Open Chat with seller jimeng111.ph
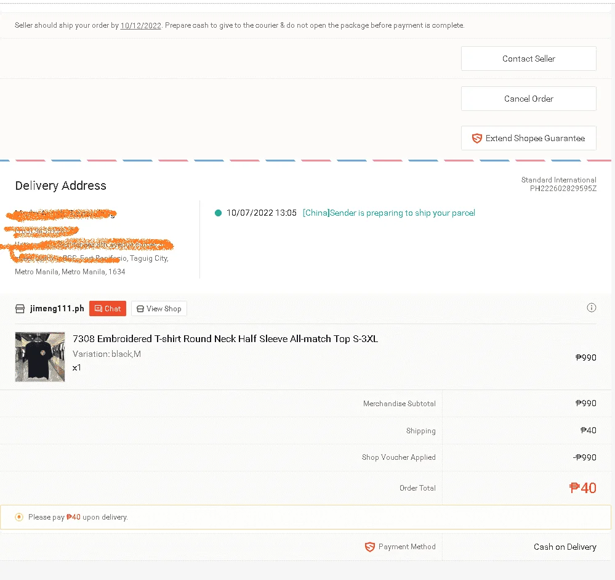615x580 pixels. 108,309
